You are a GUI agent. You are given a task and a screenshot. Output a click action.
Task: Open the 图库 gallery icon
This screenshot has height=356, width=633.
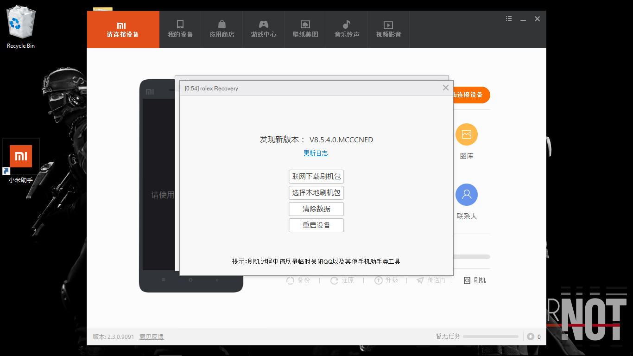467,135
